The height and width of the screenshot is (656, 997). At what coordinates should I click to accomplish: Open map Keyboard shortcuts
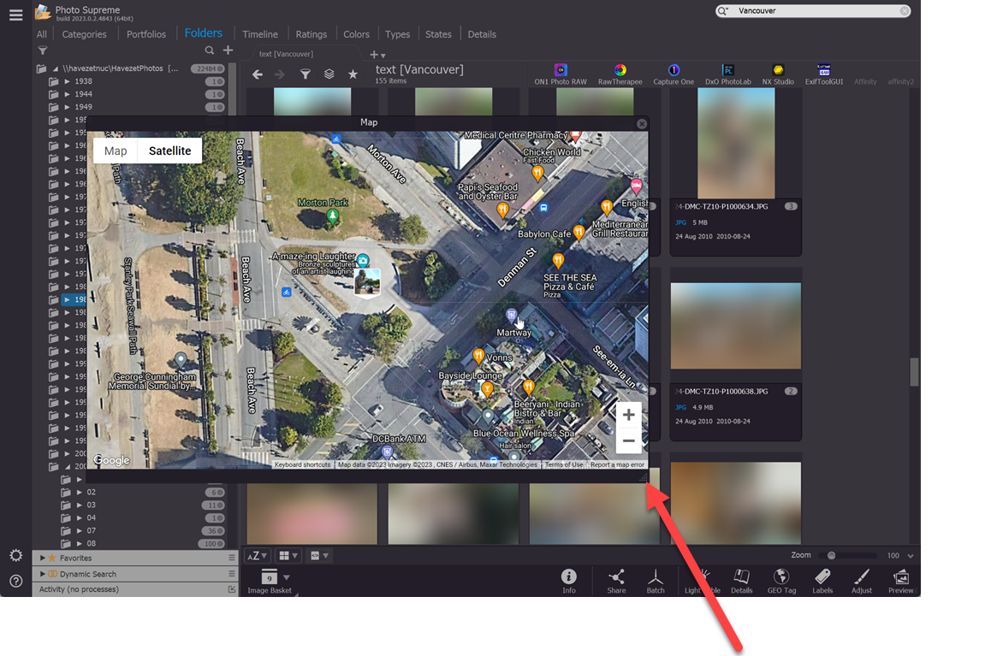[x=303, y=464]
